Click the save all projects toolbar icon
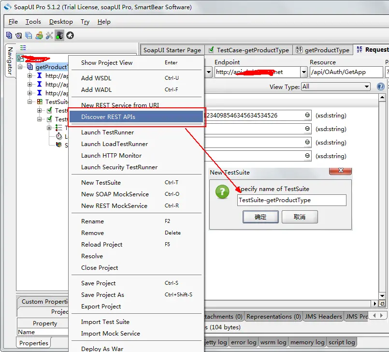389x352 pixels. (29, 35)
